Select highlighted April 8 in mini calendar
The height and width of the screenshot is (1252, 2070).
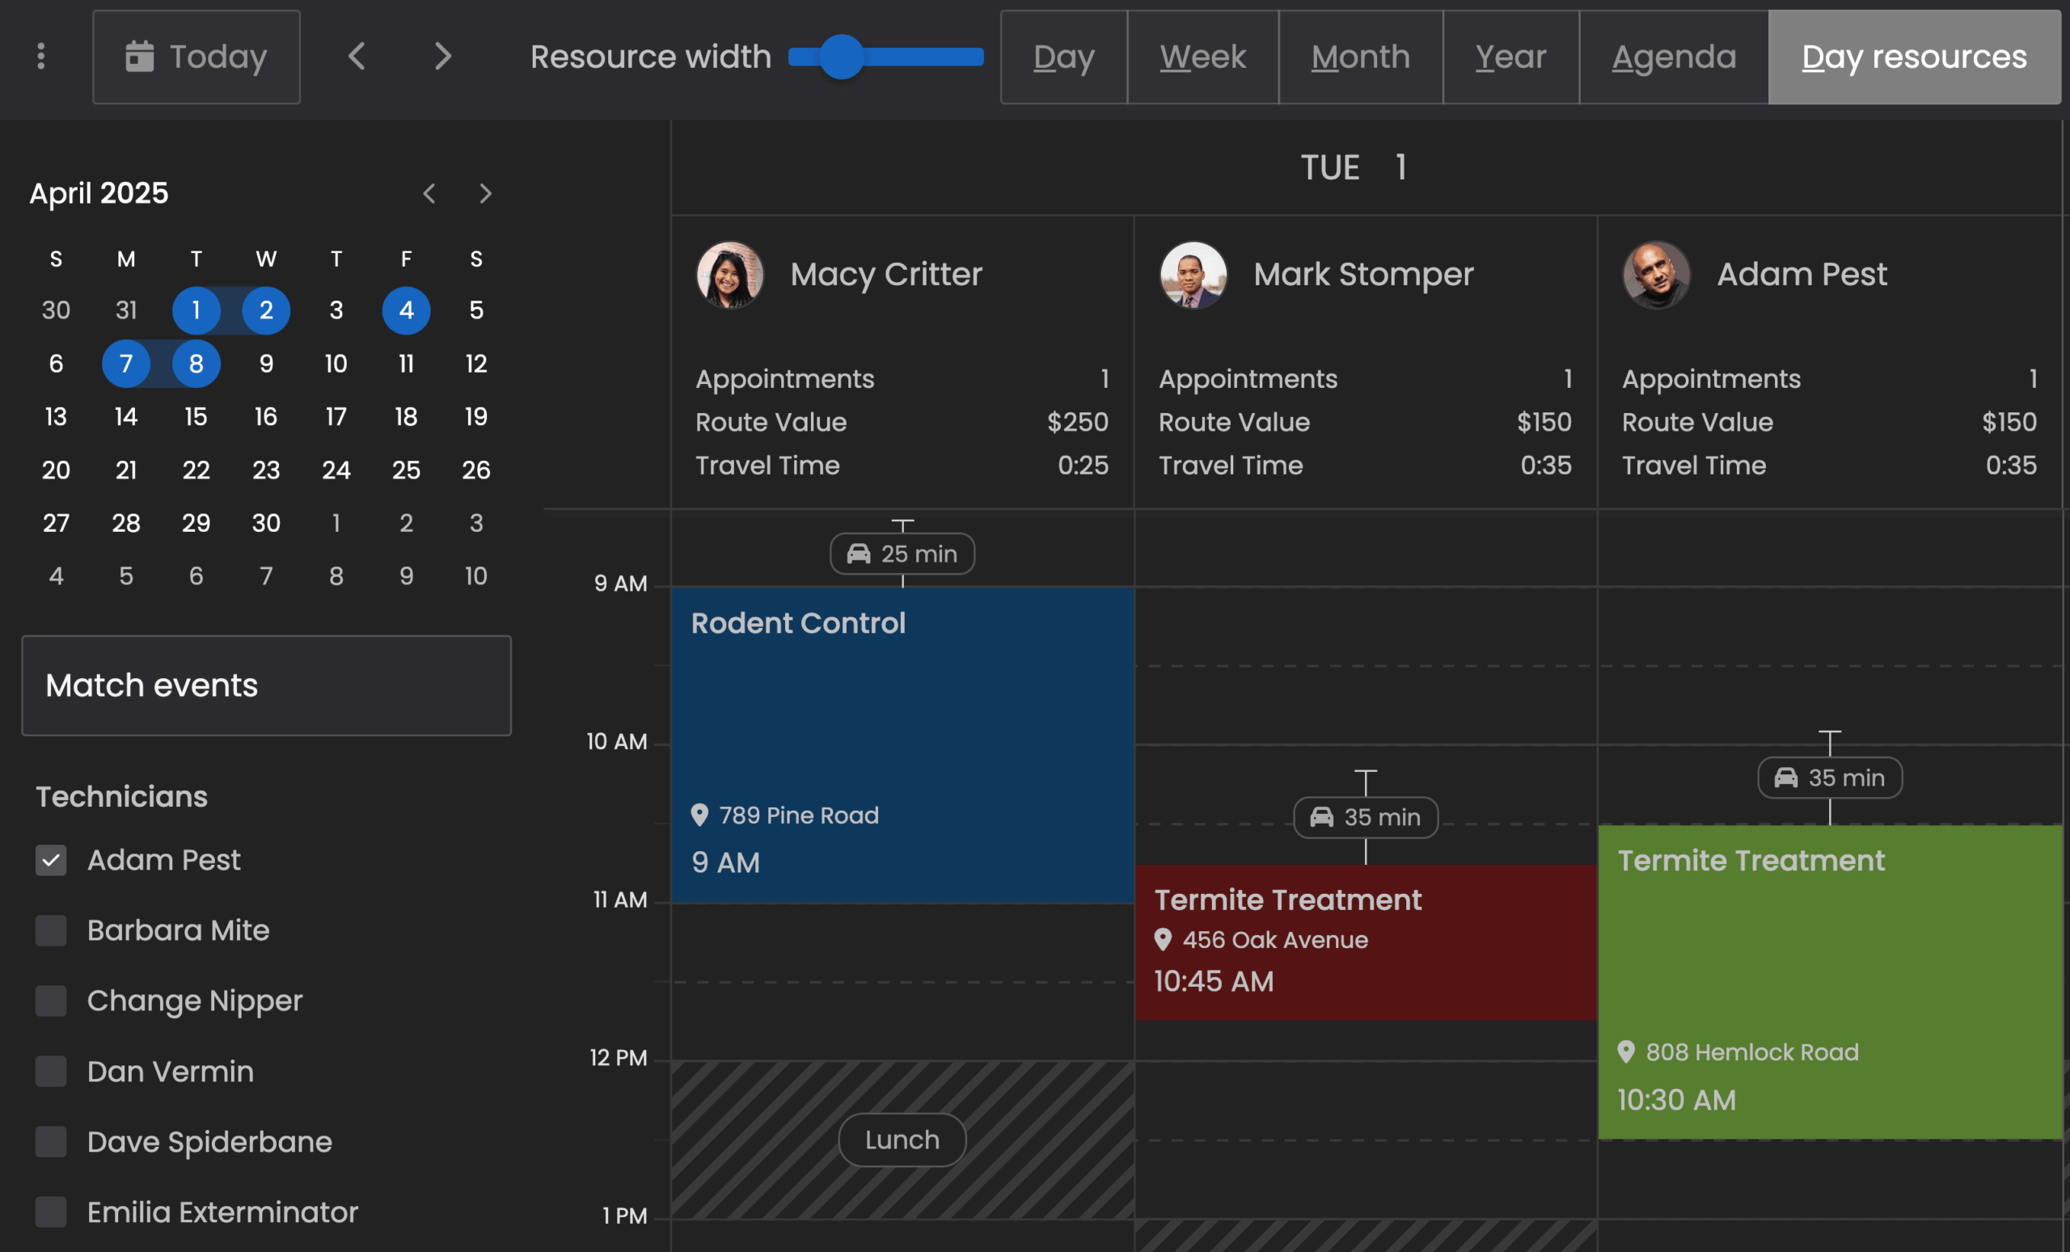coord(196,364)
